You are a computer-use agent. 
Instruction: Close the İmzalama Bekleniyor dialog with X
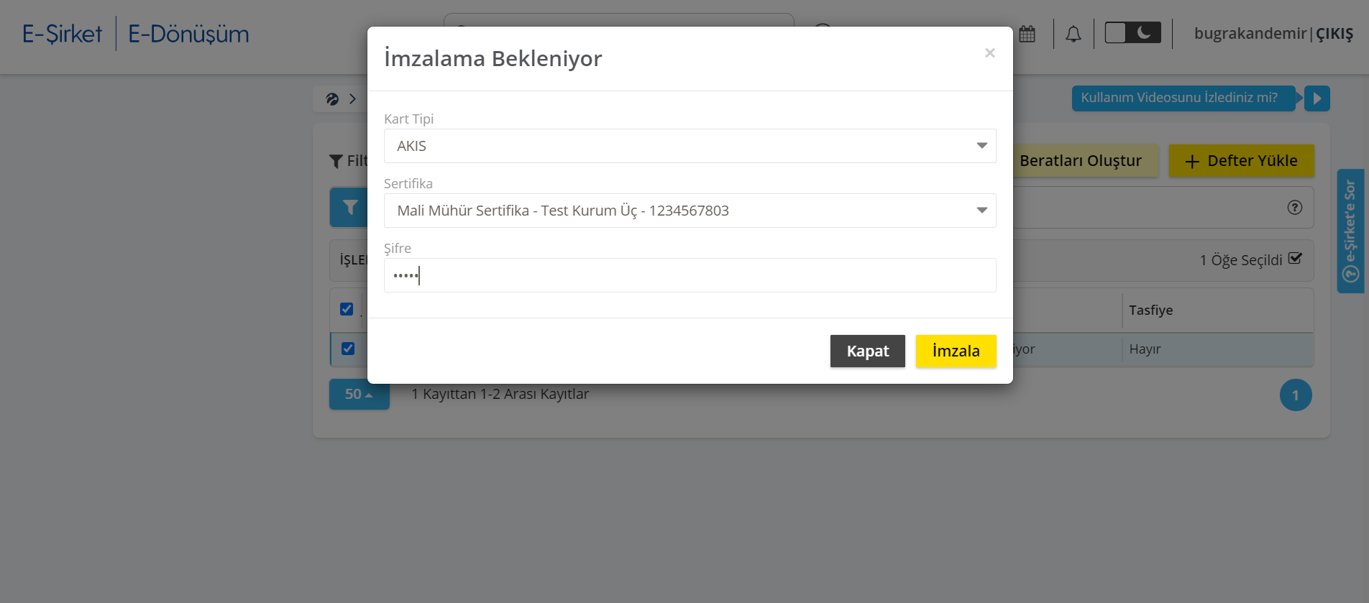click(990, 52)
